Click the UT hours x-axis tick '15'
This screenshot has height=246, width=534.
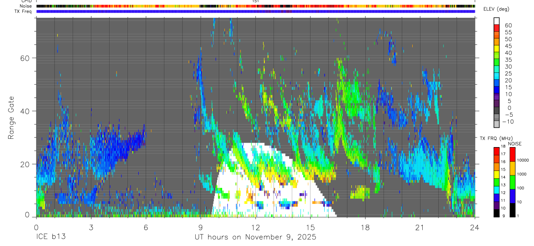(x=310, y=227)
